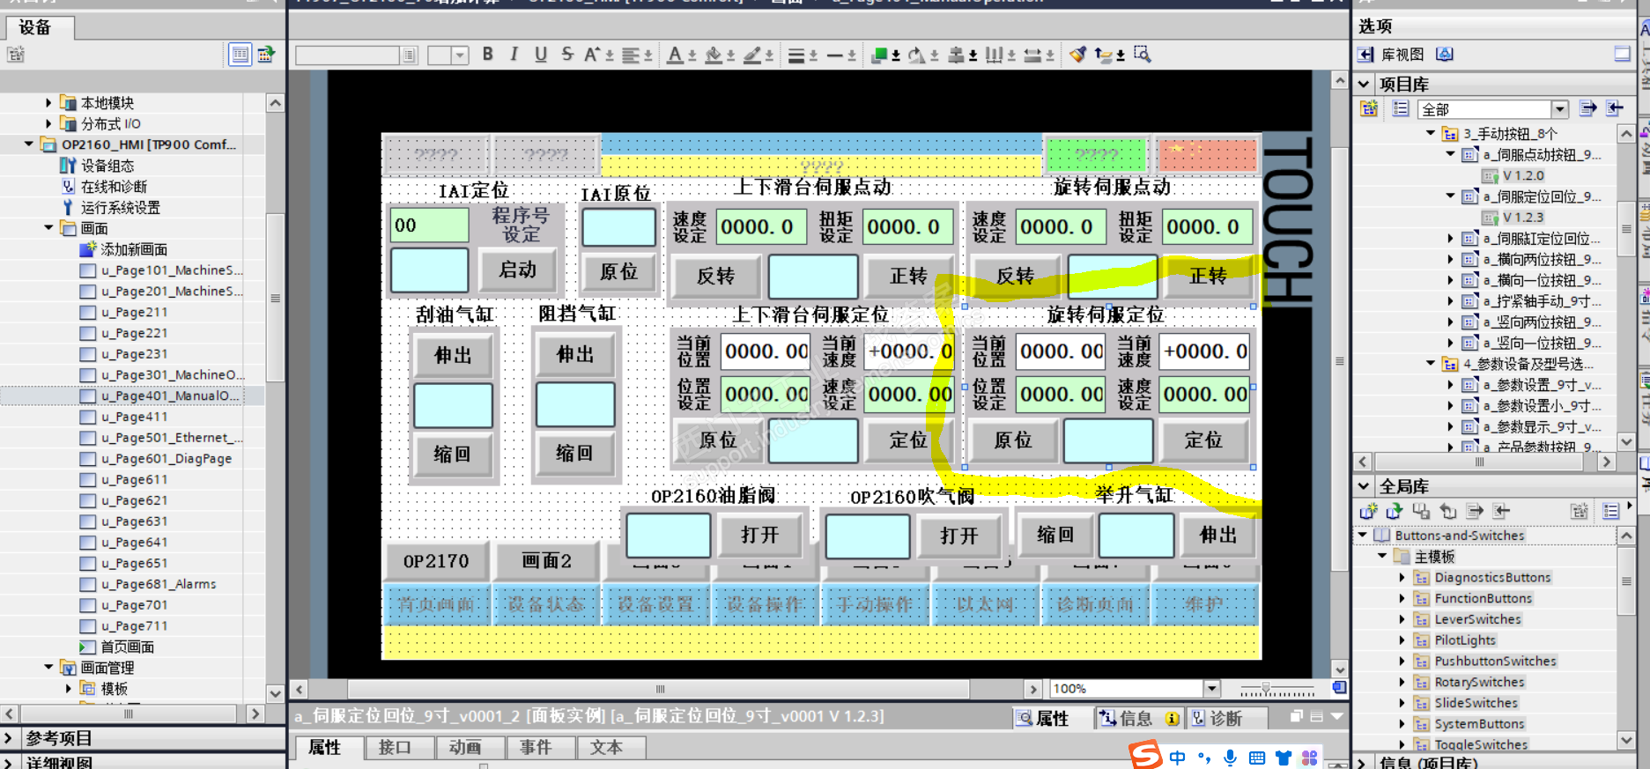
Task: Select version V 1.2.3 in project library
Action: (x=1523, y=218)
